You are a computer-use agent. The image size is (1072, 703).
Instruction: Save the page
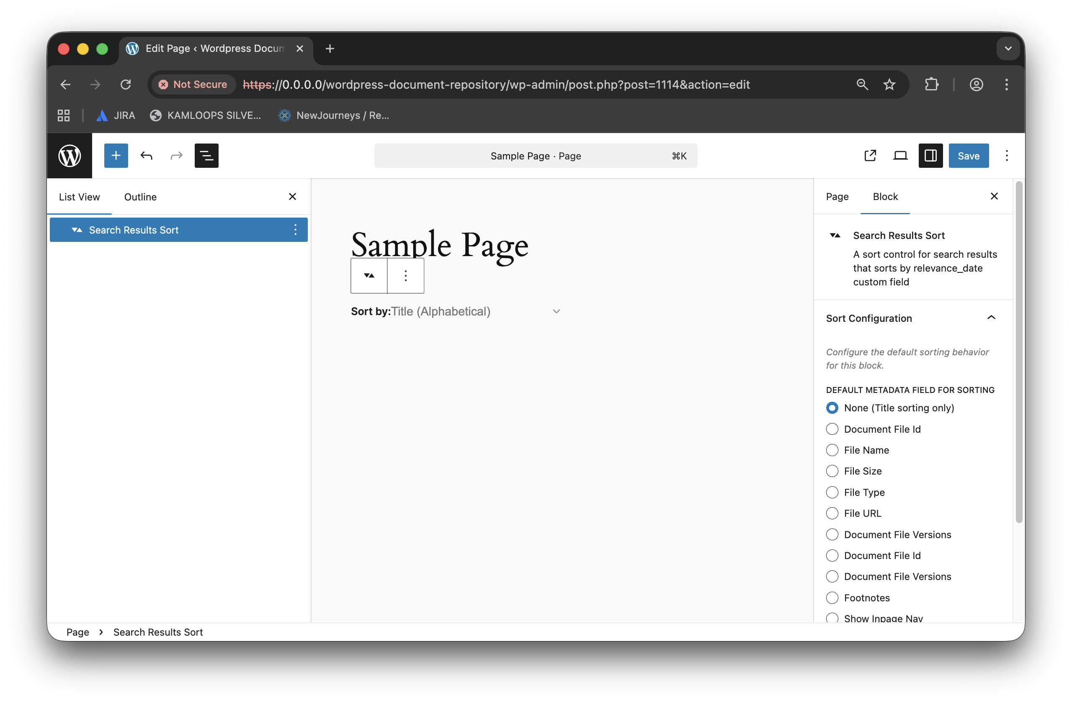point(969,156)
